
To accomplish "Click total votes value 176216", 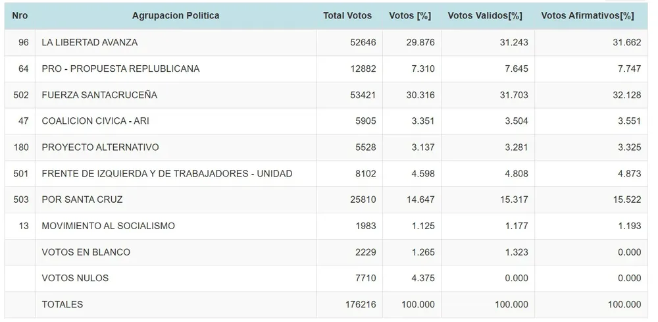I will pyautogui.click(x=359, y=305).
